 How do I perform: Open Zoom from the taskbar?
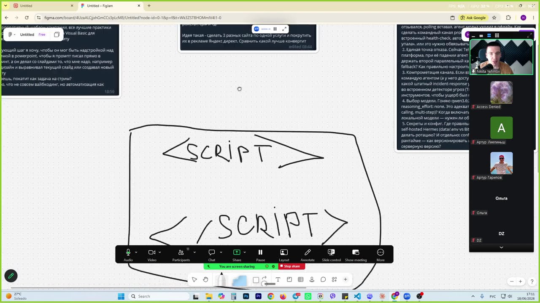[x=407, y=296]
